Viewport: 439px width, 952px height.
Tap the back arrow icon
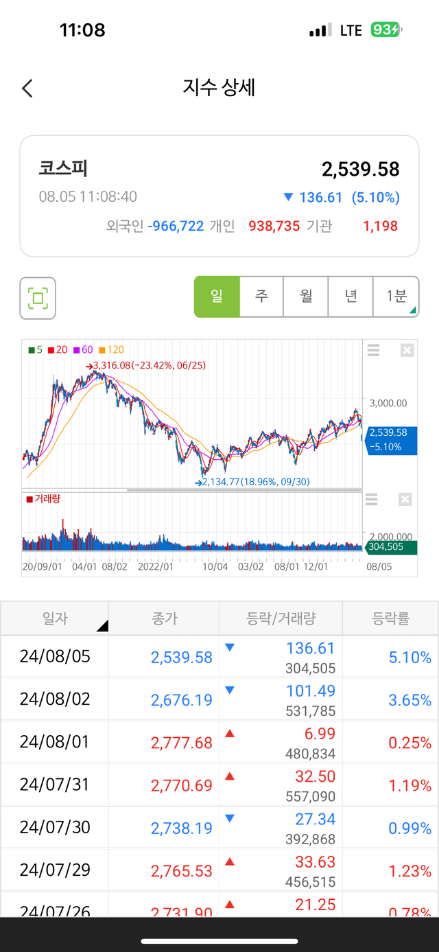27,89
